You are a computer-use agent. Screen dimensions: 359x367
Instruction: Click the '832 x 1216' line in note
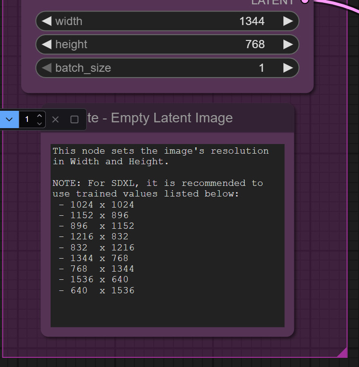(102, 248)
